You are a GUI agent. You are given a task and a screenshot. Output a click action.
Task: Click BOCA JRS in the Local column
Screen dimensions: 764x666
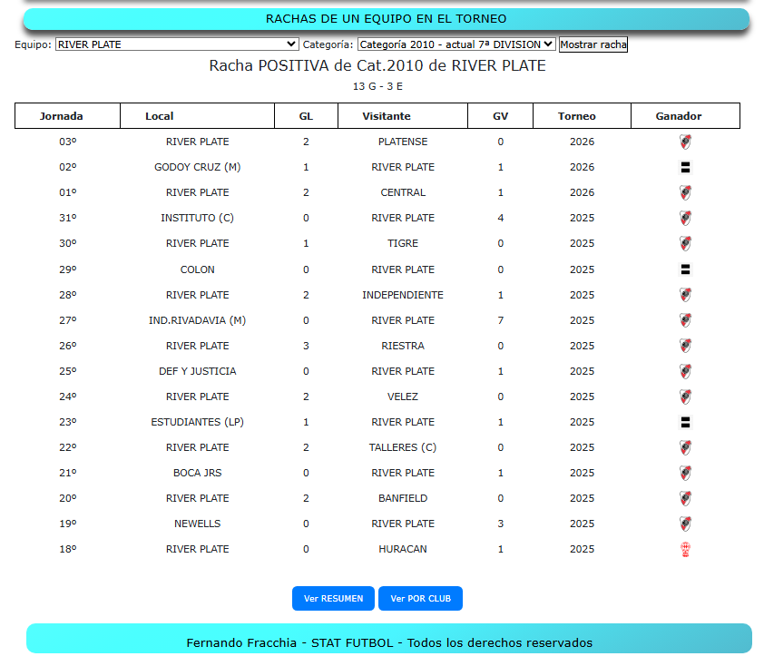197,473
